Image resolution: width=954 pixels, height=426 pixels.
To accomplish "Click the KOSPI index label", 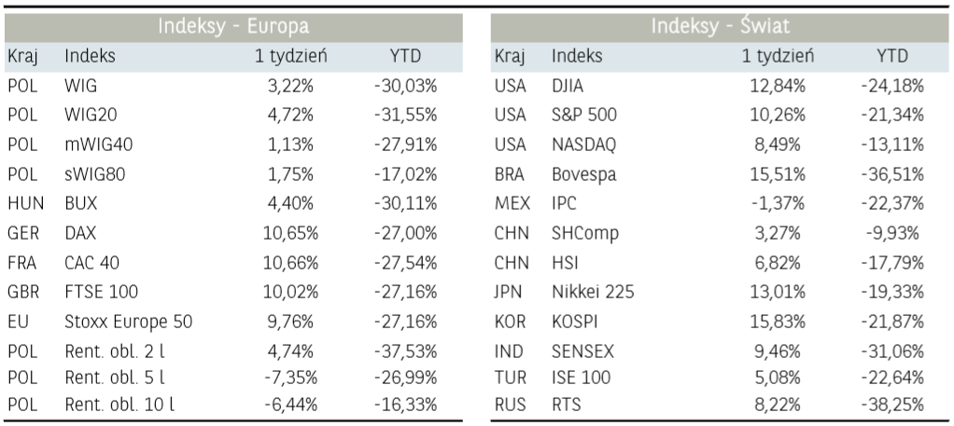I will click(x=576, y=320).
